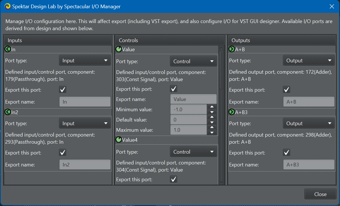Screen dimensions: 340x206
Task: Select the Outputs panel header
Action: click(282, 40)
